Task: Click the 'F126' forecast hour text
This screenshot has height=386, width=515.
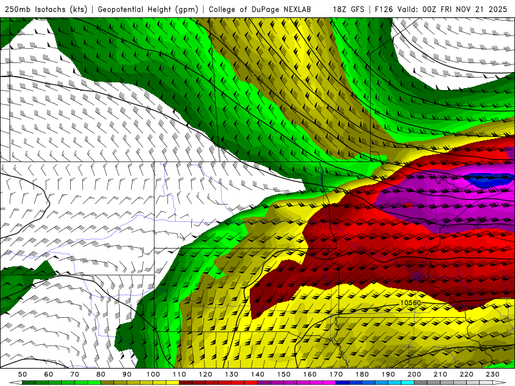Action: point(384,10)
